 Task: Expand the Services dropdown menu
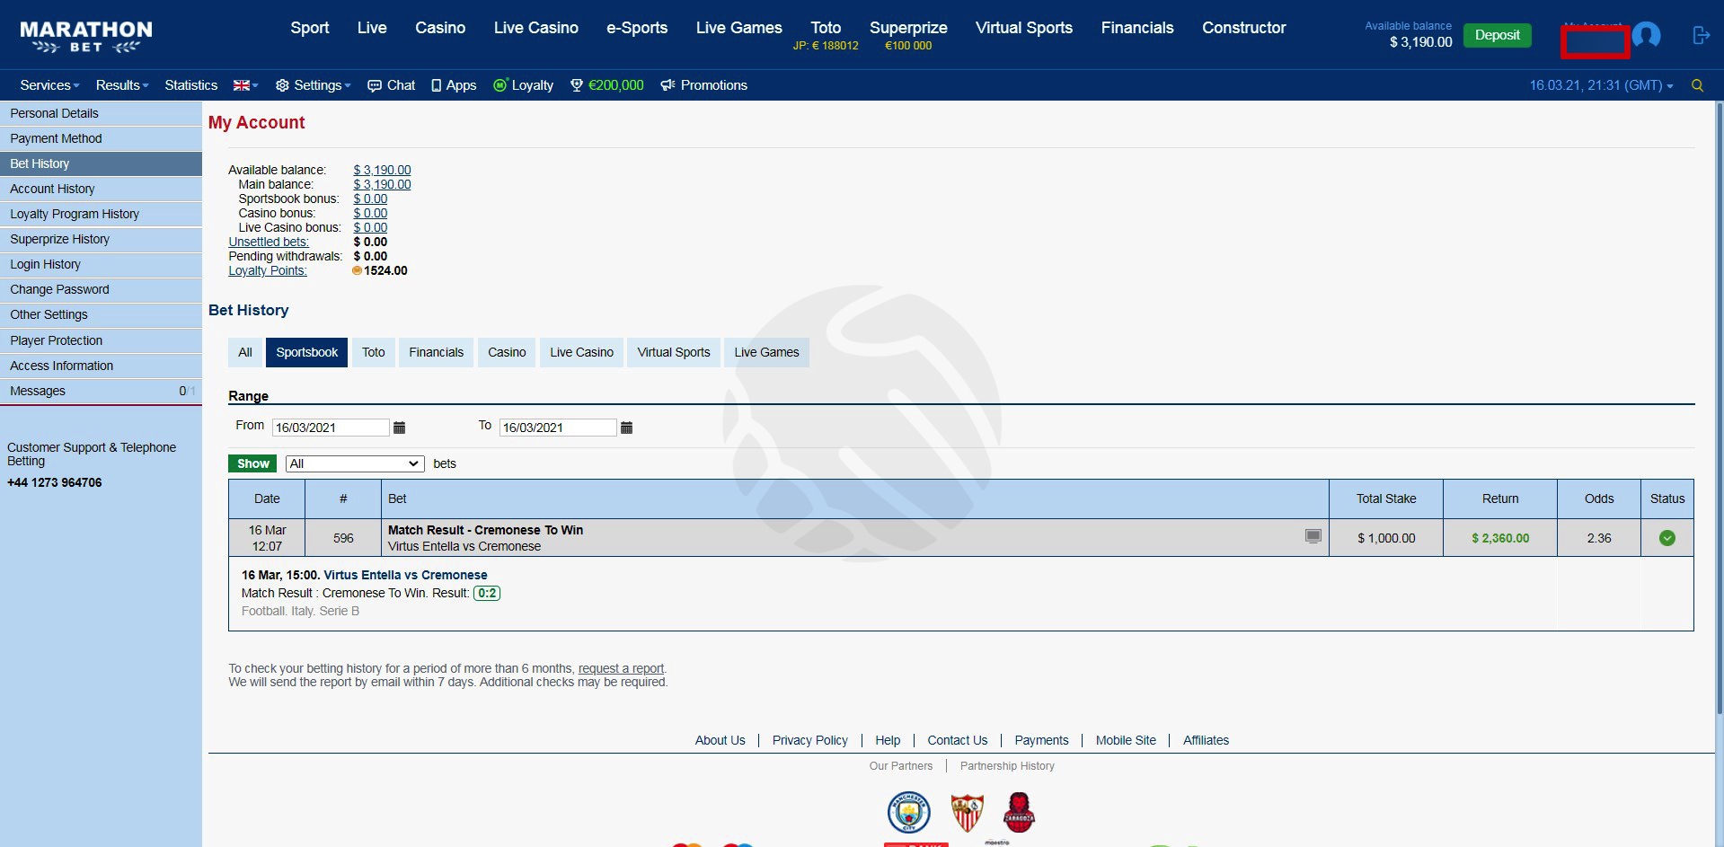pyautogui.click(x=49, y=85)
